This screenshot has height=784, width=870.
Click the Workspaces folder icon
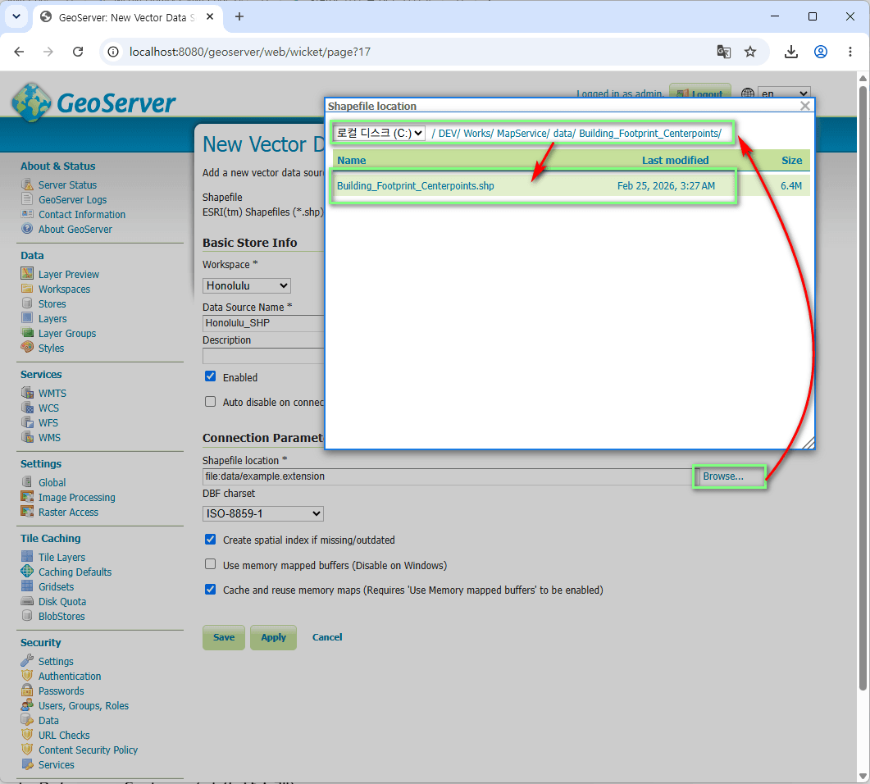click(x=26, y=289)
